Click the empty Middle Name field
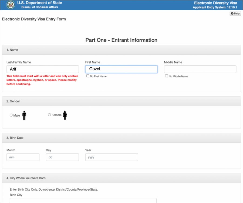Viewport: 243px width, 203px height. pyautogui.click(x=200, y=69)
